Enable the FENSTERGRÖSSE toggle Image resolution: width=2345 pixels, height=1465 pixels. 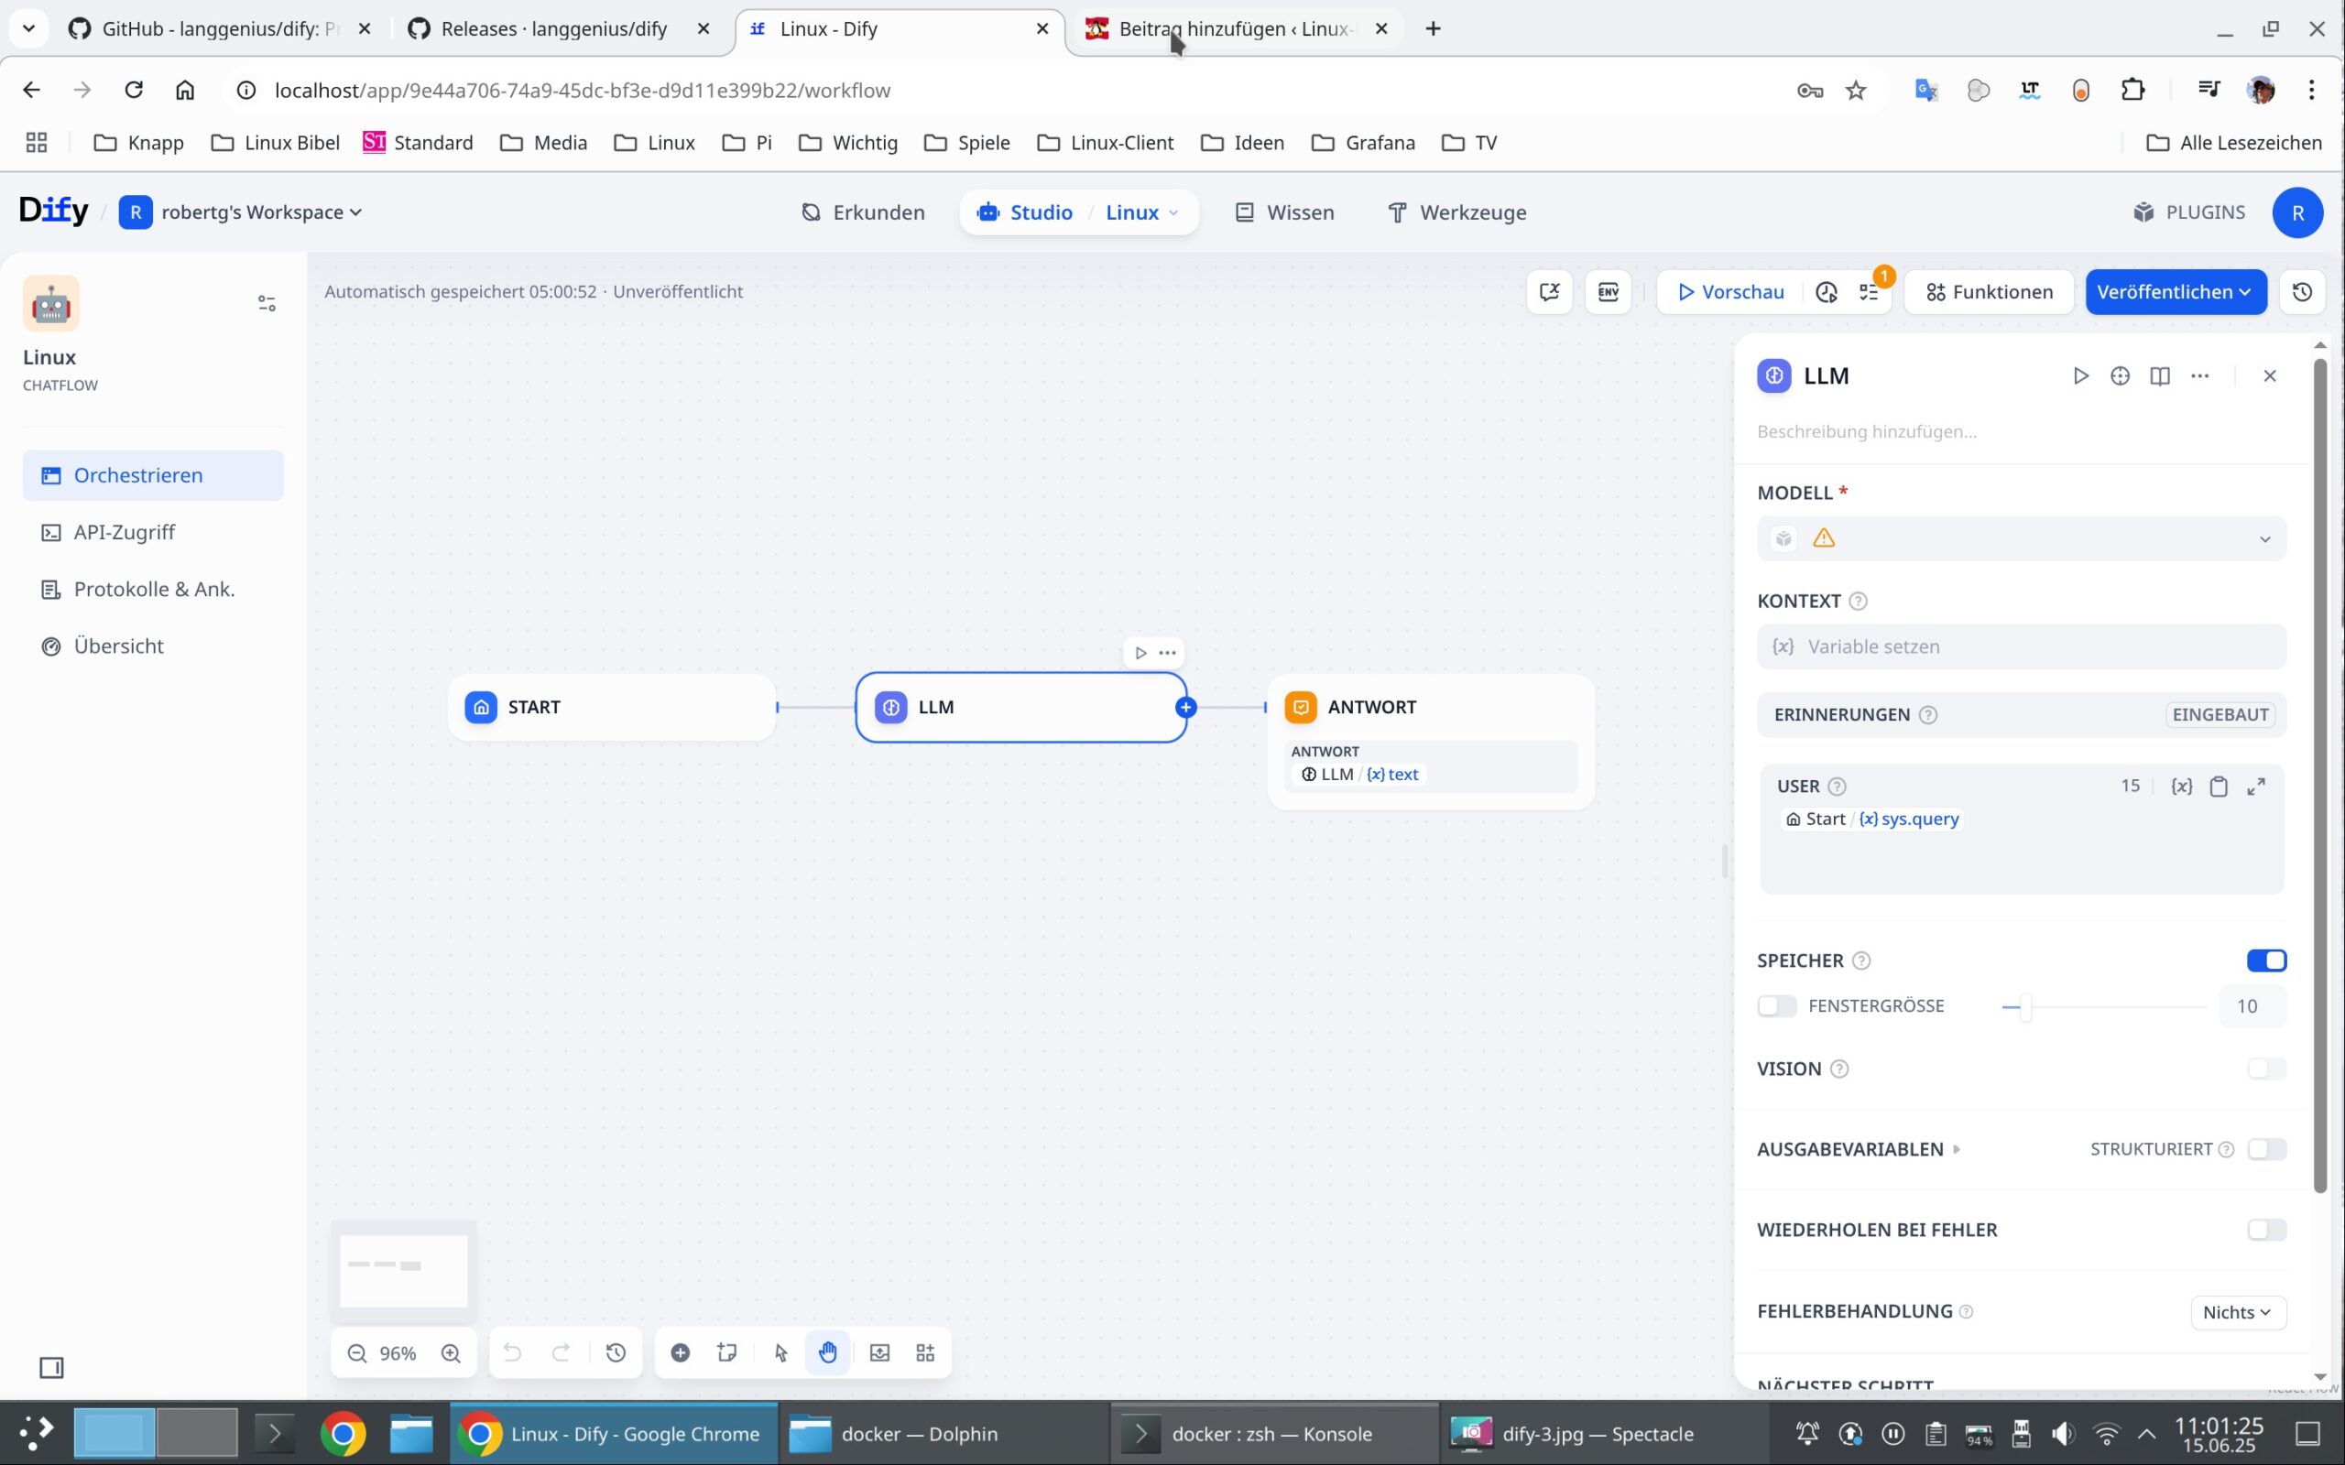click(1777, 1005)
